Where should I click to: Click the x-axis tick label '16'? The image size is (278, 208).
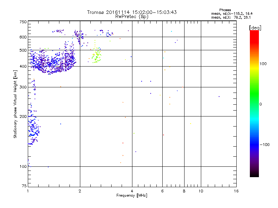pyautogui.click(x=236, y=191)
